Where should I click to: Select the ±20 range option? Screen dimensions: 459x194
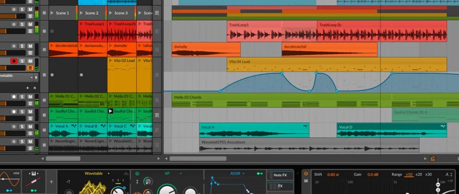tap(419, 174)
